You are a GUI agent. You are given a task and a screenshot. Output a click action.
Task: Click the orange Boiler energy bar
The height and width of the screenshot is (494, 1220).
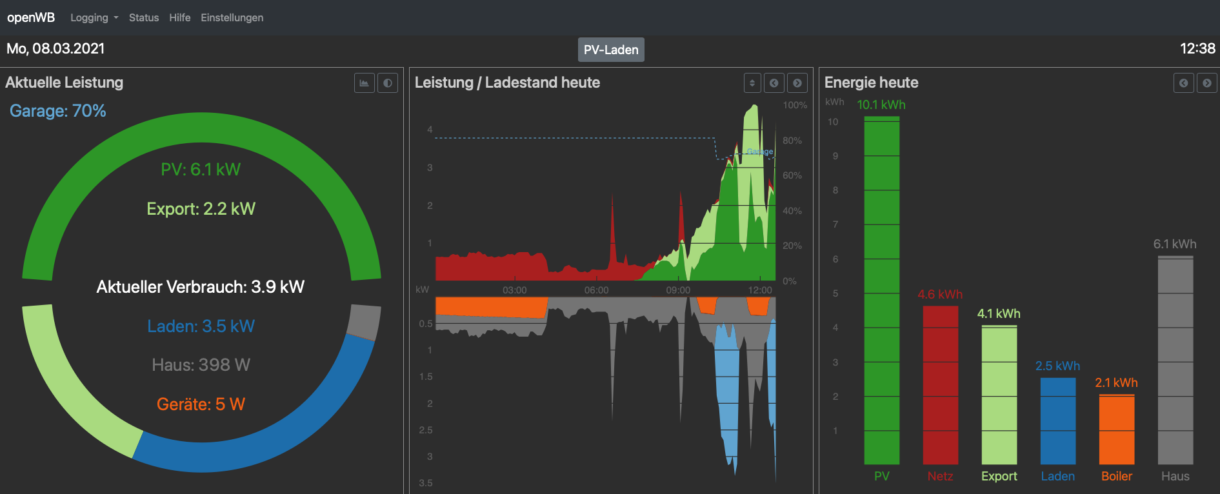[x=1117, y=430]
